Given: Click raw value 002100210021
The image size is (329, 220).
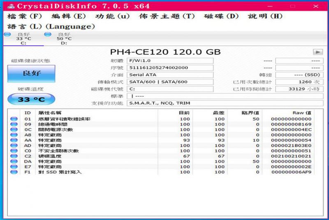Looking at the screenshot, I should [x=291, y=156].
